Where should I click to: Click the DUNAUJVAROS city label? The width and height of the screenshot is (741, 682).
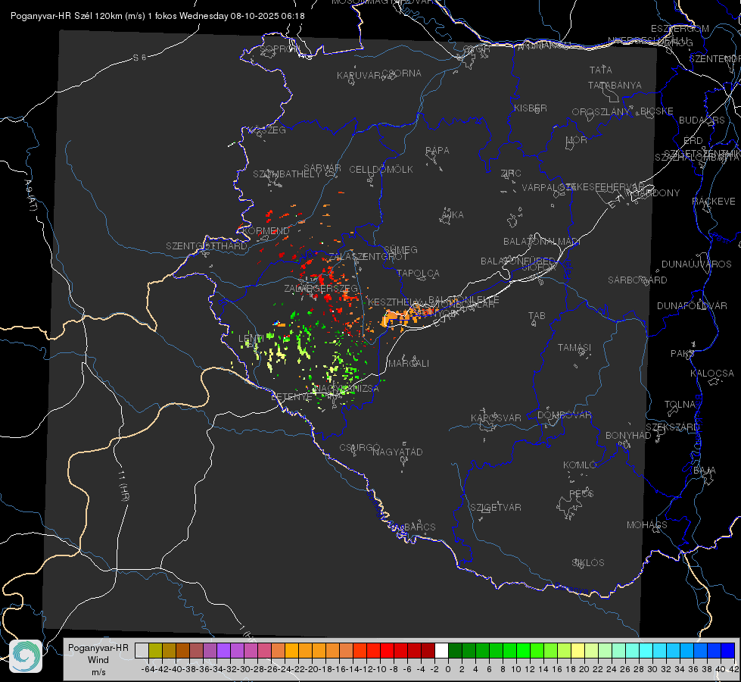(696, 264)
